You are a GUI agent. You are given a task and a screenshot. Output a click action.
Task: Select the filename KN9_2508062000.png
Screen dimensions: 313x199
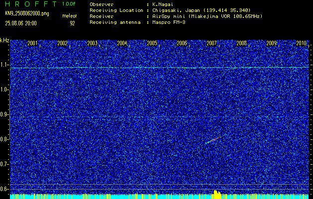(x=27, y=13)
